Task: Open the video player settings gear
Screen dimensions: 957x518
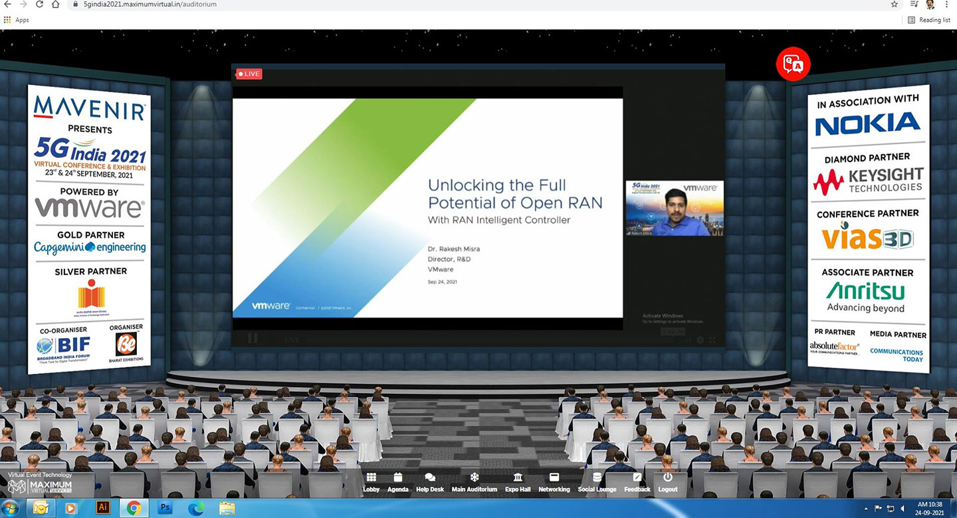Action: (x=700, y=340)
